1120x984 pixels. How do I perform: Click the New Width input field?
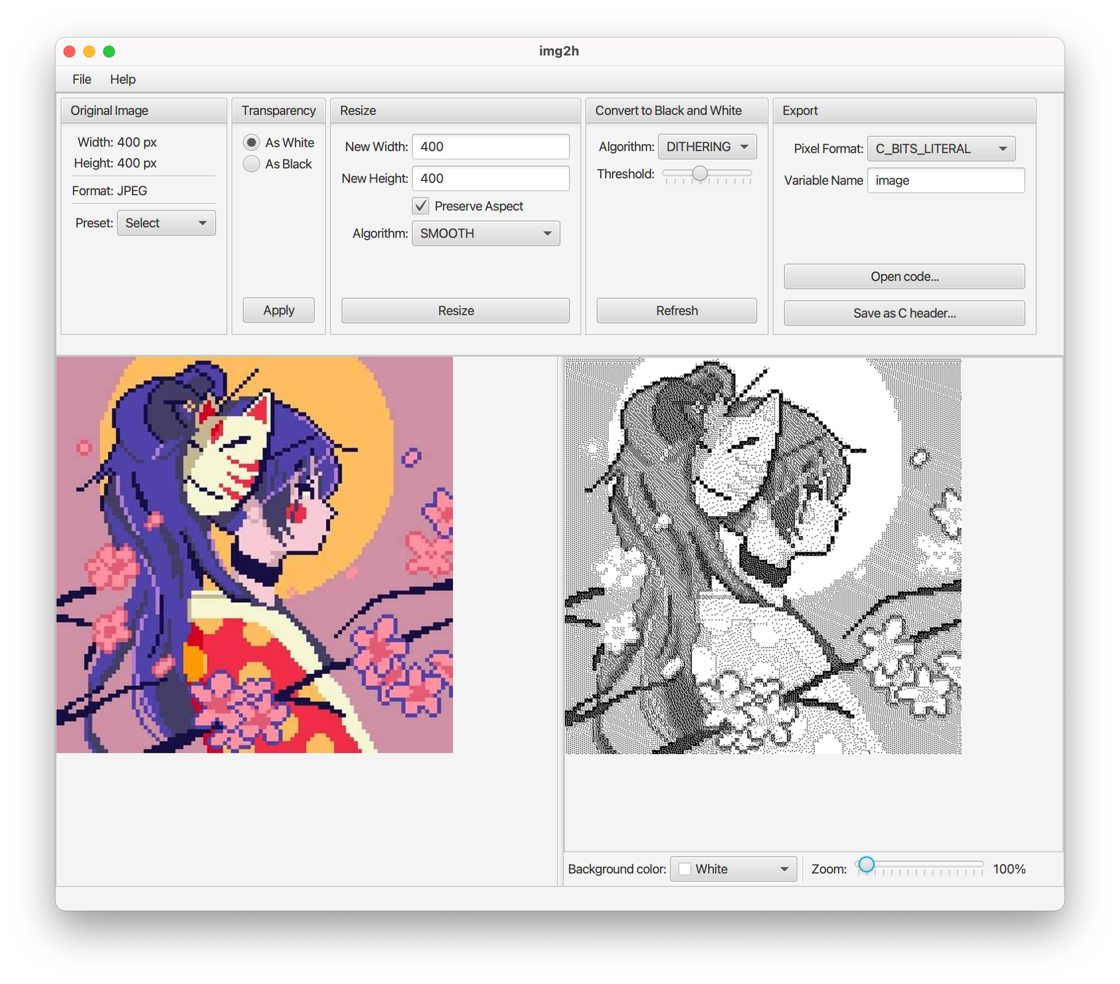tap(491, 147)
